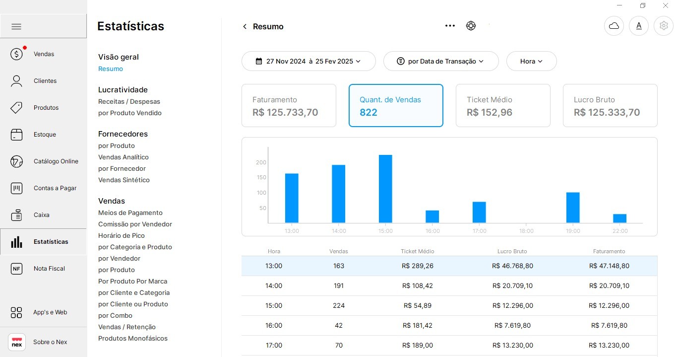Screen dimensions: 677x357
Task: Open por Categoria e Produto report
Action: coord(135,247)
